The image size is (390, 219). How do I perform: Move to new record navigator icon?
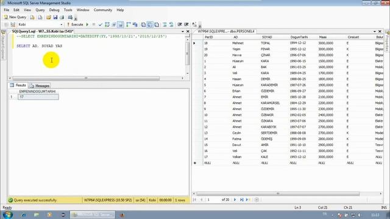tap(248, 200)
